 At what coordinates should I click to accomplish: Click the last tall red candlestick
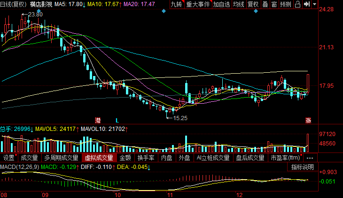[308, 84]
